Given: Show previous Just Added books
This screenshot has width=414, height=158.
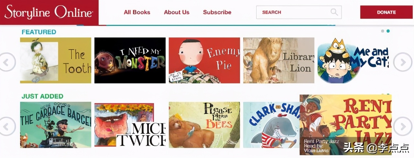Looking at the screenshot, I should coord(7,126).
